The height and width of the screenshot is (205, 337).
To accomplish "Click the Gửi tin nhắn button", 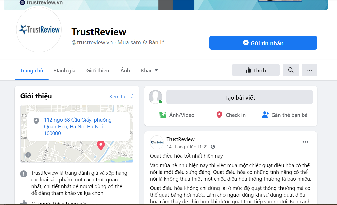I will point(263,43).
